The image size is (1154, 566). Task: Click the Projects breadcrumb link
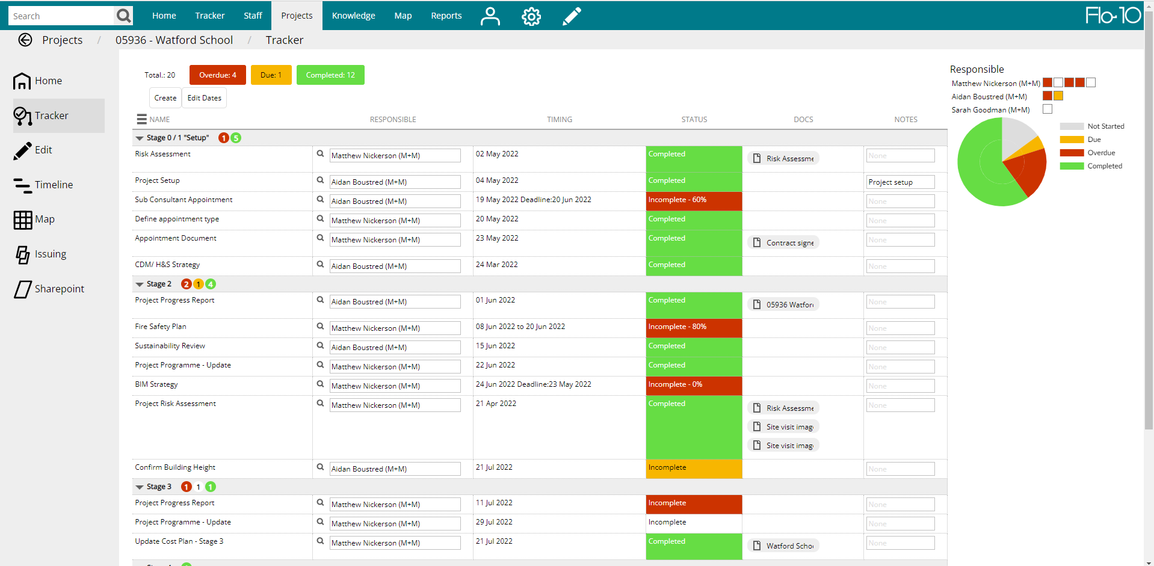(x=63, y=40)
